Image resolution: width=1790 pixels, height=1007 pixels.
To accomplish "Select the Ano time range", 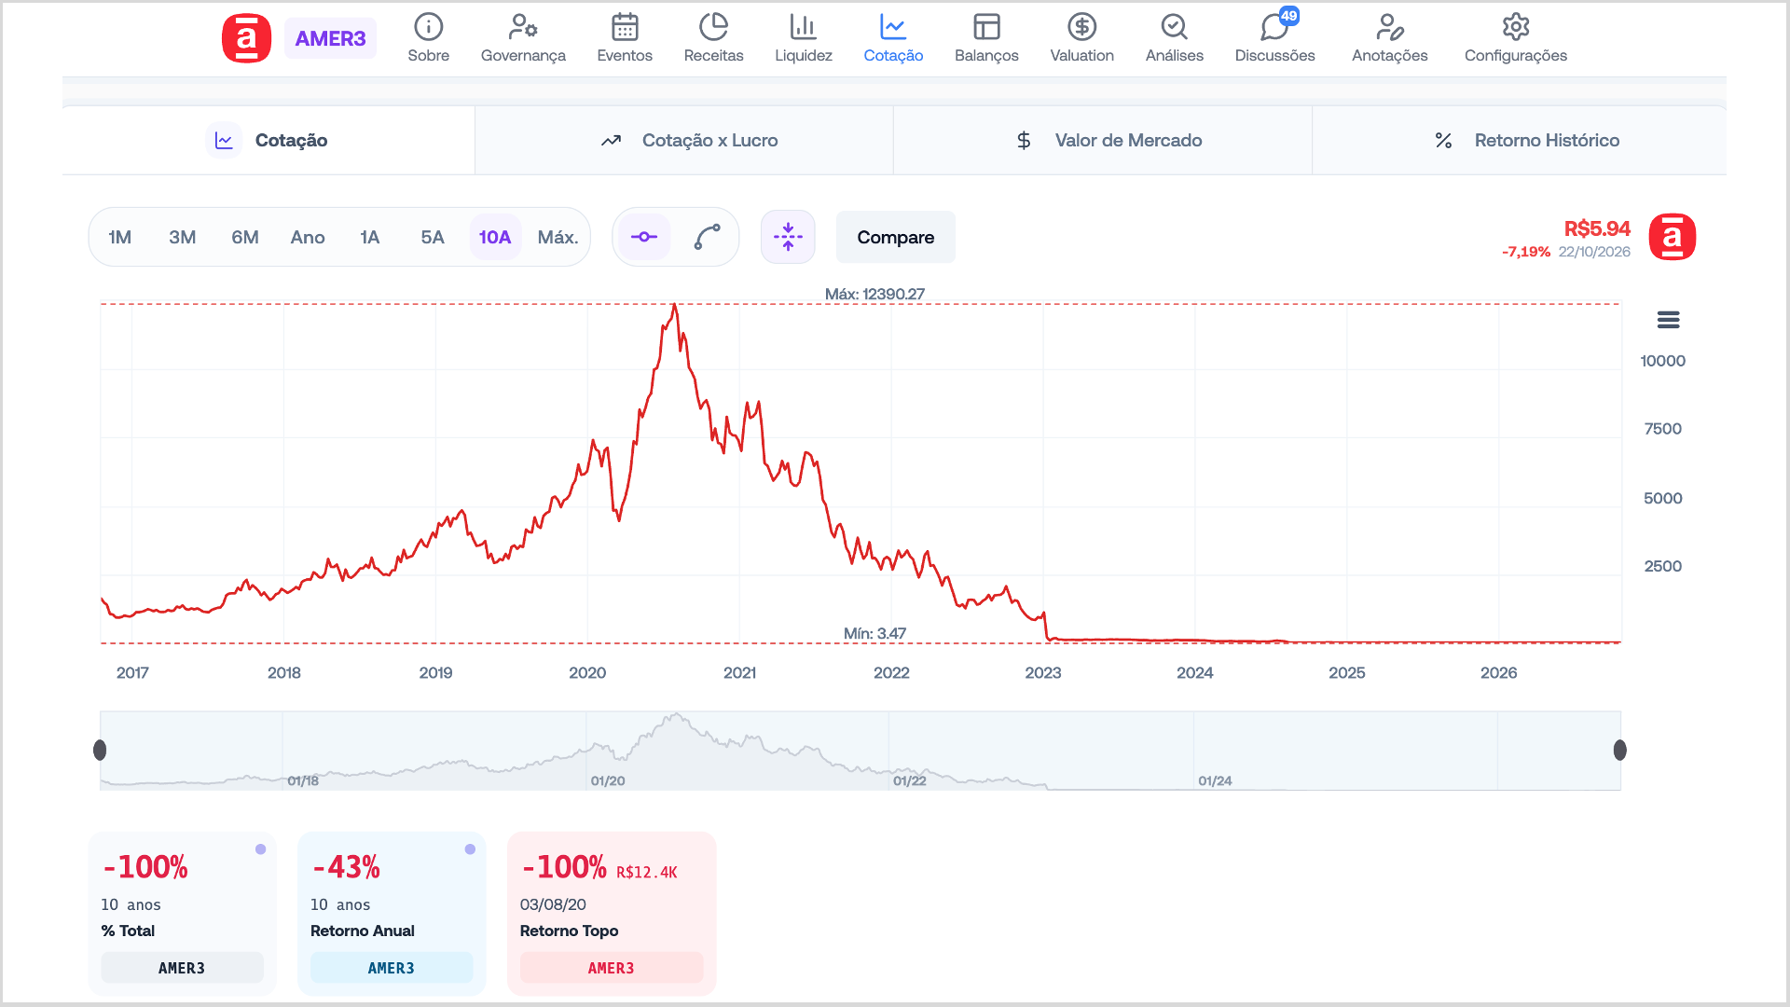I will coord(308,237).
